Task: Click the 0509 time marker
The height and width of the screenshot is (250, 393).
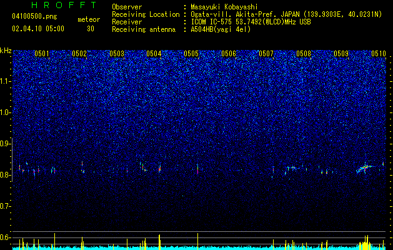Action: (x=341, y=53)
